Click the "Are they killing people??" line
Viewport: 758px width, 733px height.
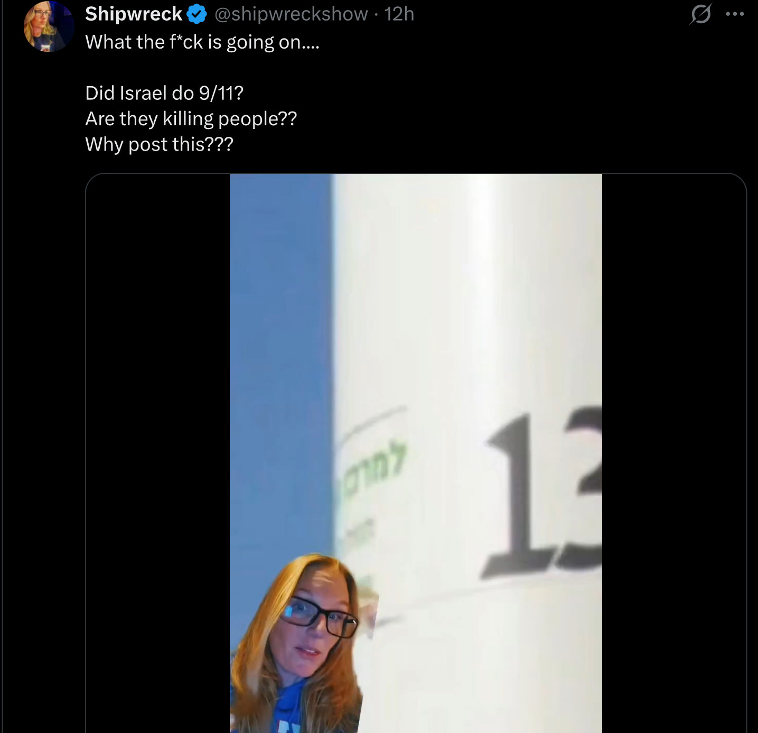pos(191,119)
